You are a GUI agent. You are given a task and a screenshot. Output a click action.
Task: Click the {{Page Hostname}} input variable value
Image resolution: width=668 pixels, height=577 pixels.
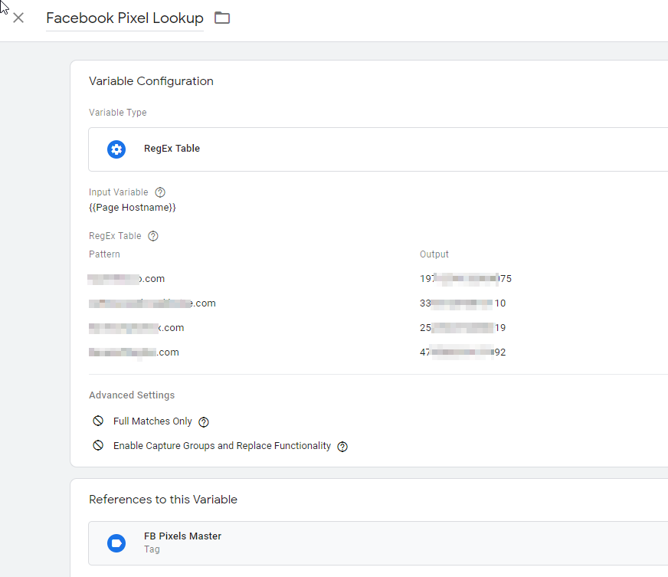133,208
